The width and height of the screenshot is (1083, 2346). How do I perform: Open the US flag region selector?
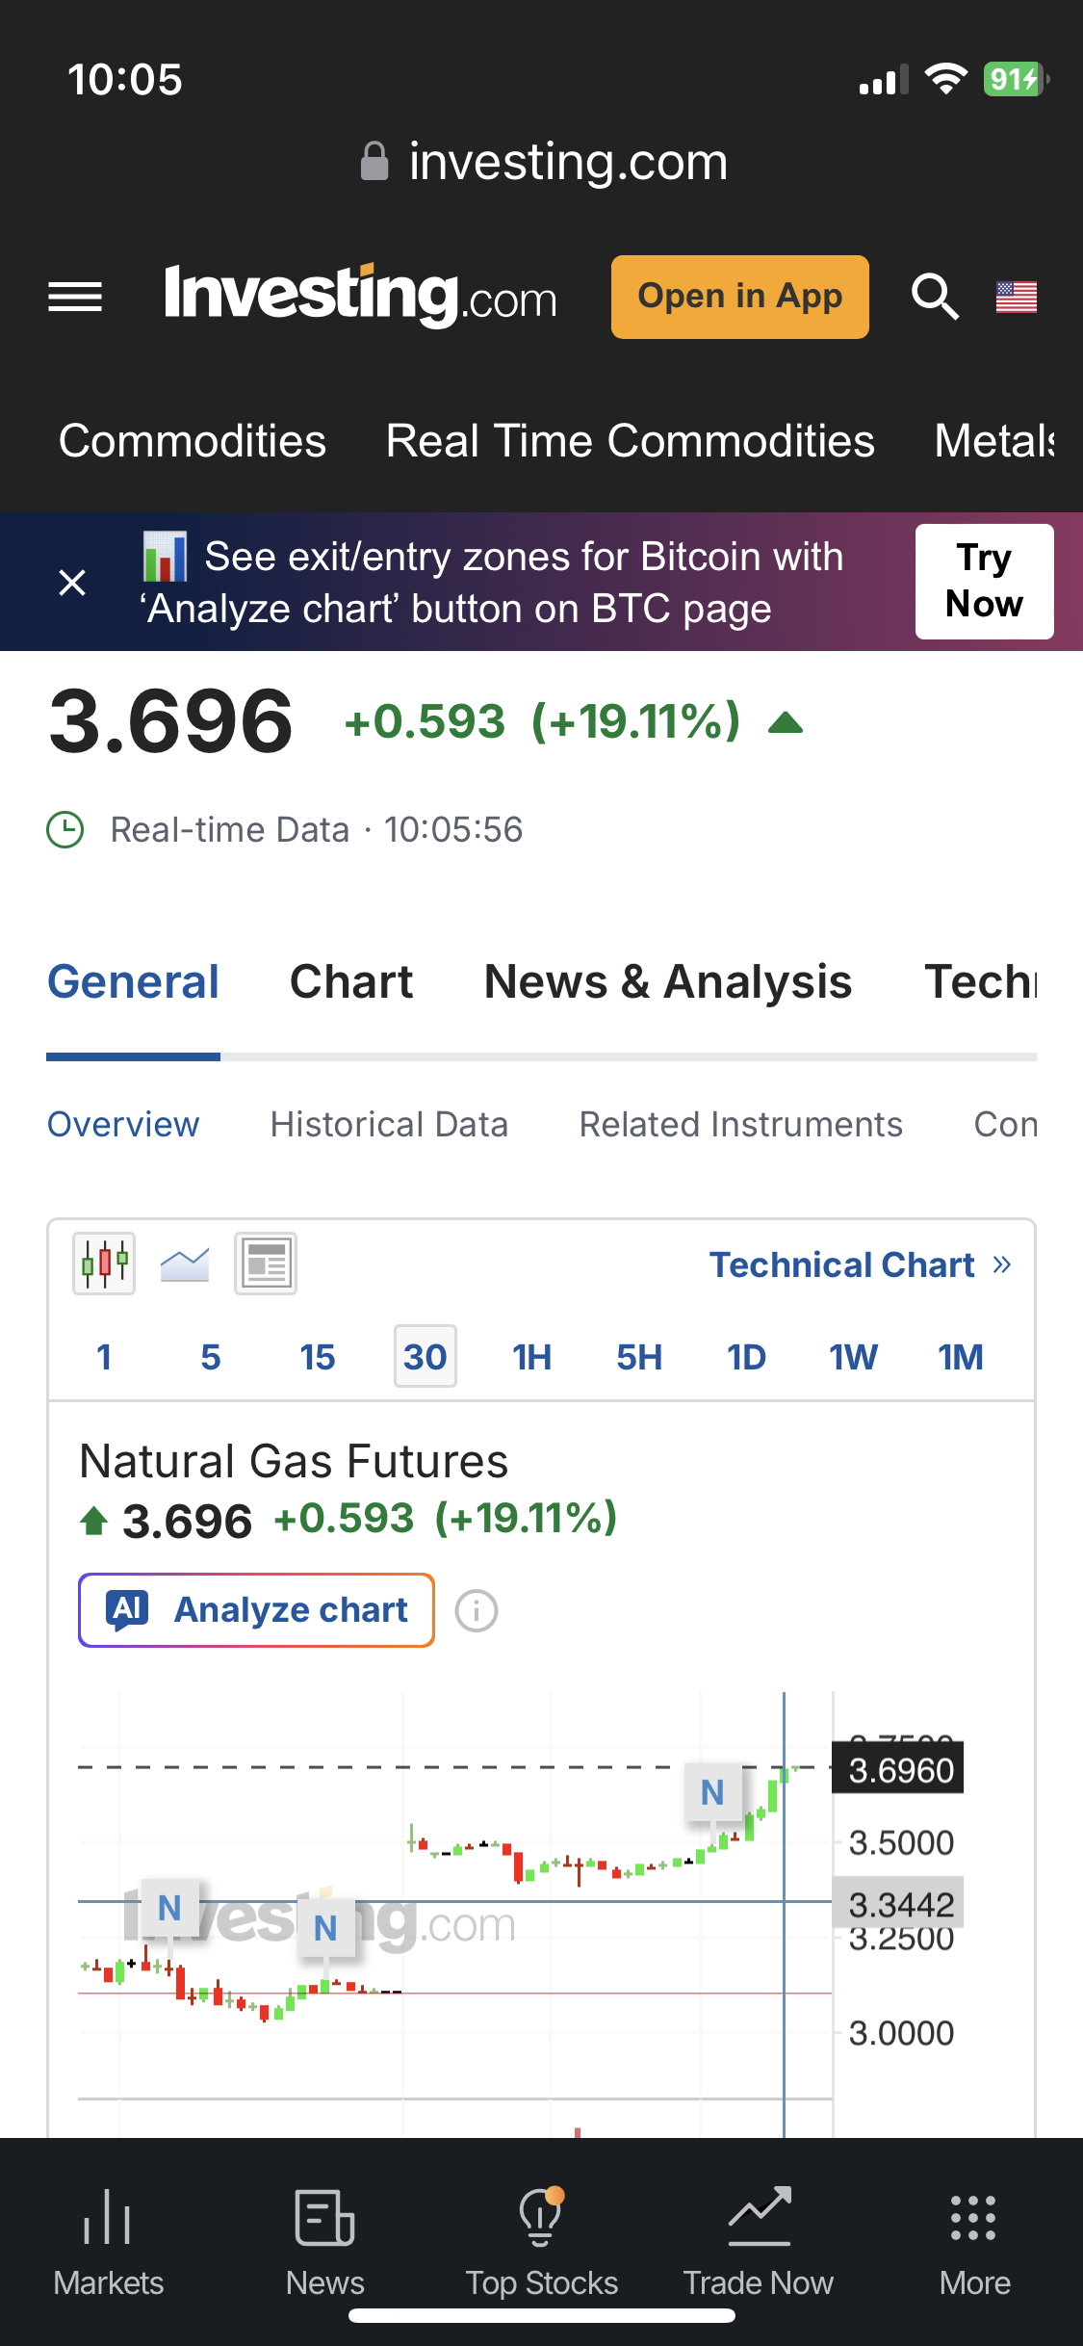pyautogui.click(x=1016, y=297)
